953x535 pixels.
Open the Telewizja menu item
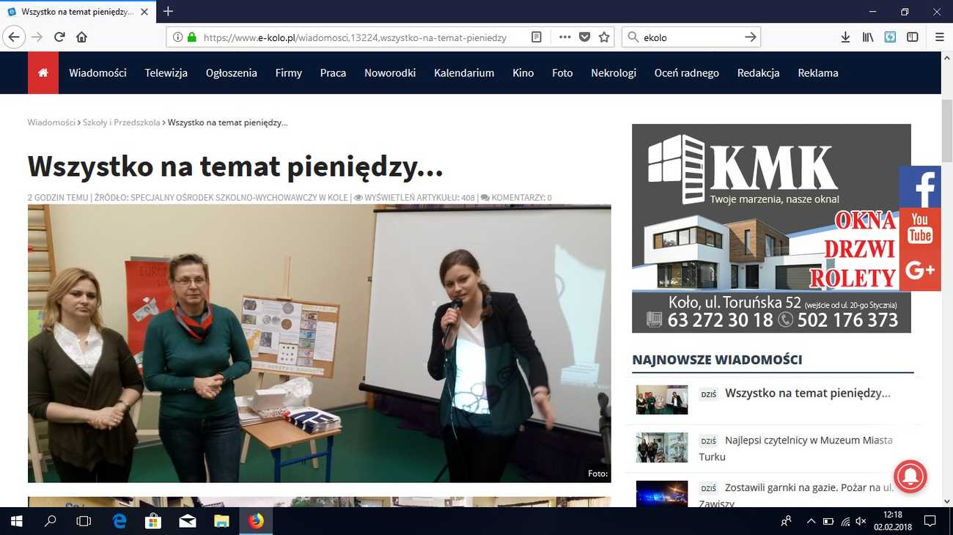[166, 73]
